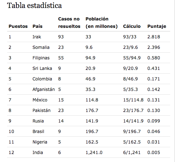This screenshot has height=162, width=175.
Task: Select the "Rusia" country cell
Action: tap(38, 121)
